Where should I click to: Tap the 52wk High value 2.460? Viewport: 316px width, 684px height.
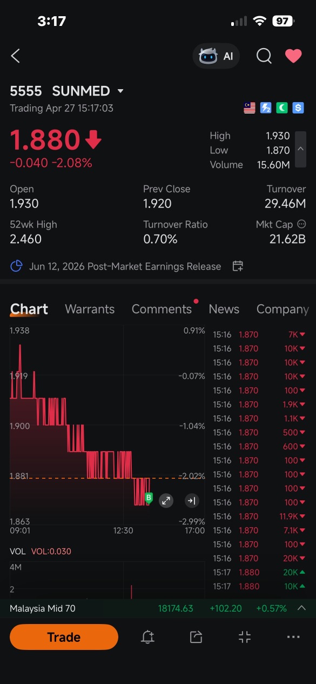point(26,239)
